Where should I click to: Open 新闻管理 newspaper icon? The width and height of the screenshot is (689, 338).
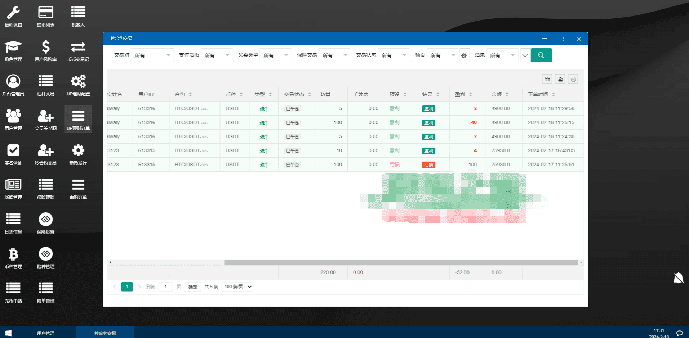pyautogui.click(x=13, y=185)
